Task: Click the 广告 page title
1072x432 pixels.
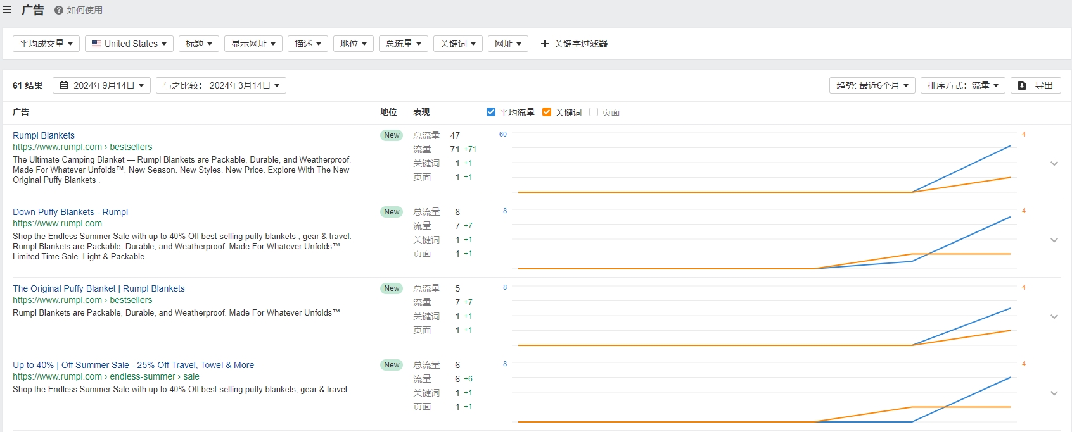Action: pyautogui.click(x=33, y=10)
